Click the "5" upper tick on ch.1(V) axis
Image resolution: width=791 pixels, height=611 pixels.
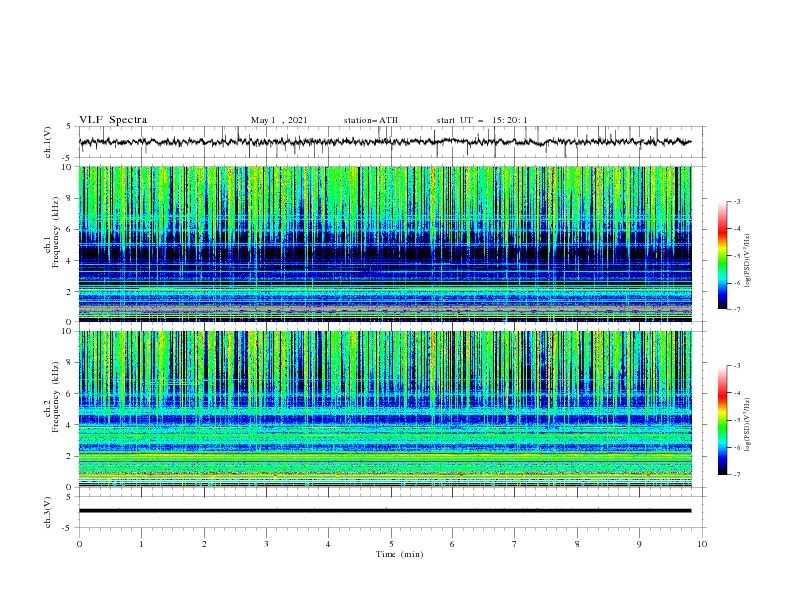pos(70,126)
